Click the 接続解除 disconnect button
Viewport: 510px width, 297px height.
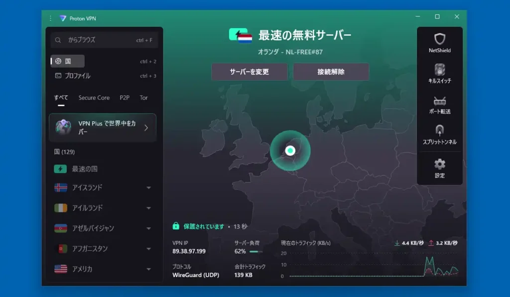331,72
